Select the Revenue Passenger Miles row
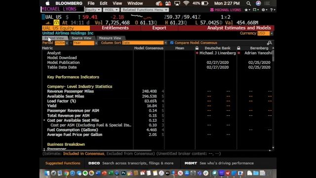Screen dimensions: 316x178 [71, 91]
